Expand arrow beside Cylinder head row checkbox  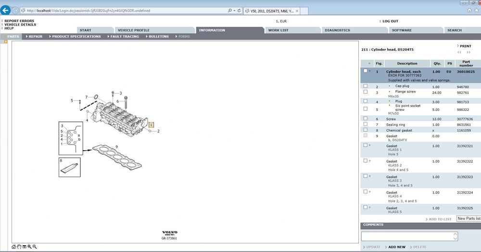tap(369, 71)
